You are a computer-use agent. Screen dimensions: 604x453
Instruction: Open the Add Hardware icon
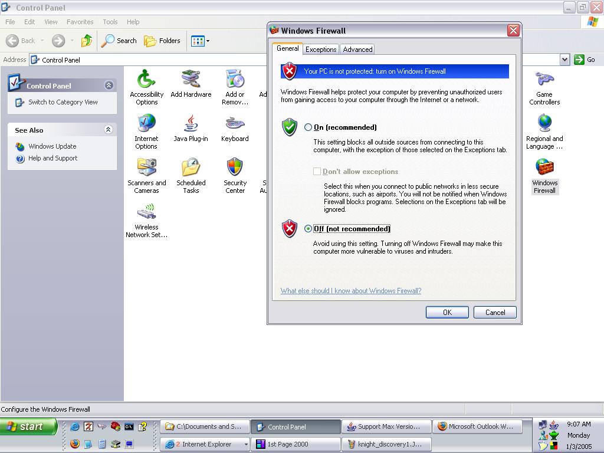tap(191, 80)
